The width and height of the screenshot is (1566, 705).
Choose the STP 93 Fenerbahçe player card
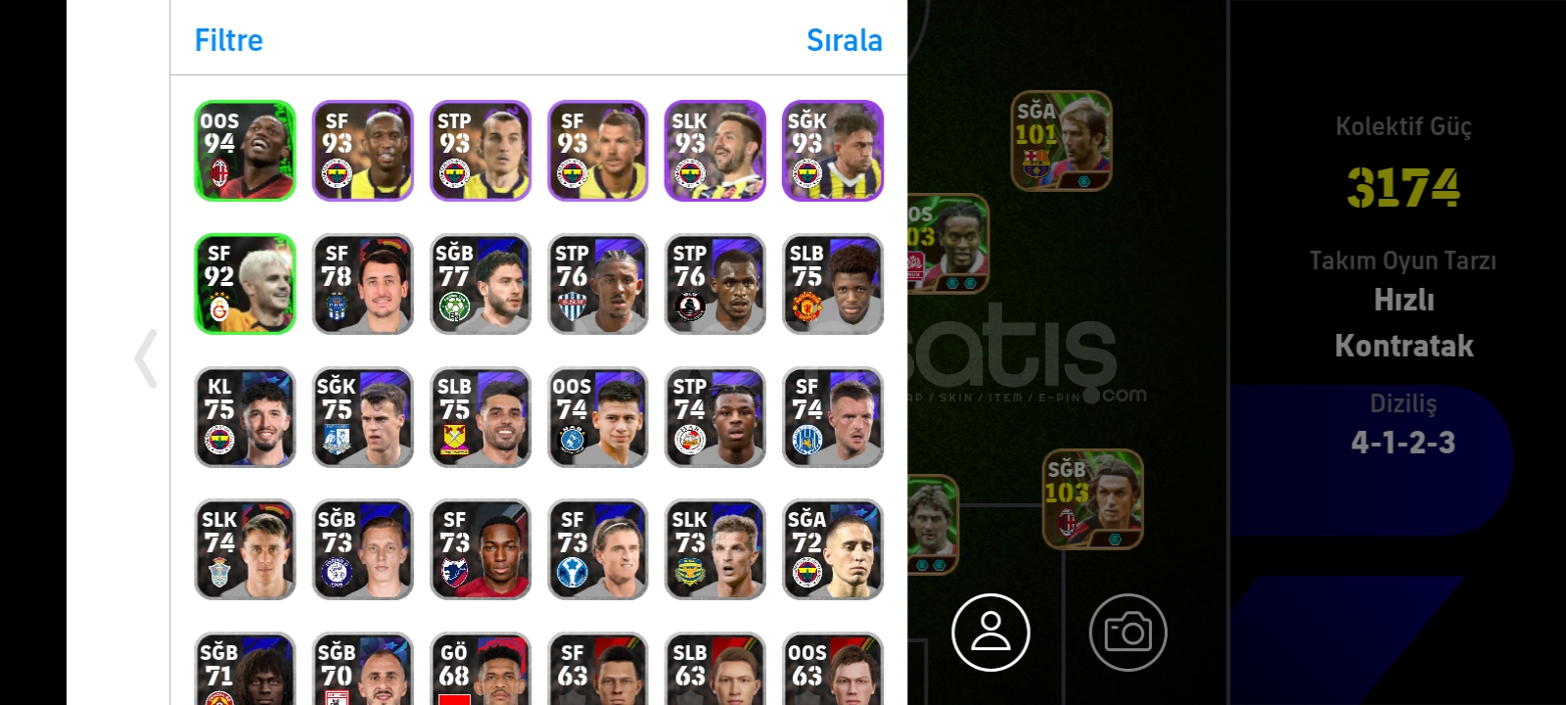pos(481,151)
